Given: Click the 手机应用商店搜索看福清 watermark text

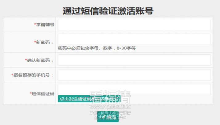Looking at the screenshot, I should 110,113.
